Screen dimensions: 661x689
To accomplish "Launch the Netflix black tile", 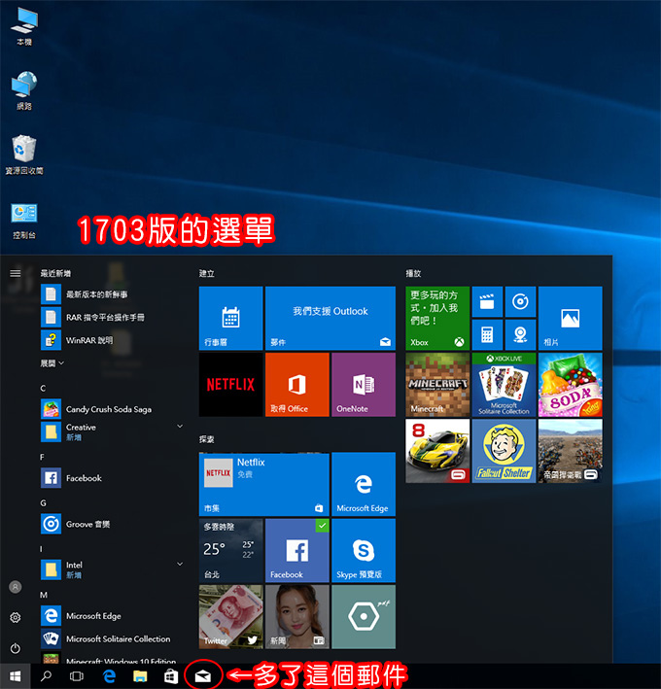I will pyautogui.click(x=230, y=385).
